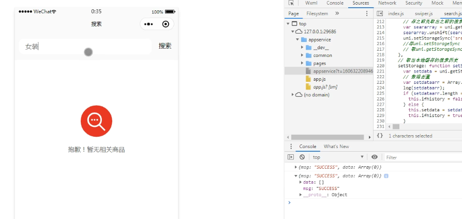Expand the __proto__ Object entry
This screenshot has height=219, width=462.
point(301,195)
